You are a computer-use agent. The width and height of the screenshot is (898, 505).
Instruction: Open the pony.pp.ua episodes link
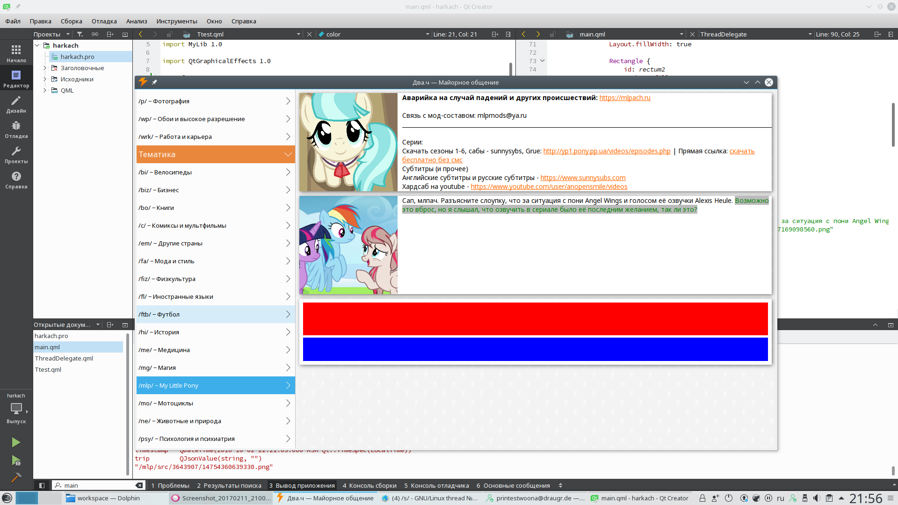(607, 151)
